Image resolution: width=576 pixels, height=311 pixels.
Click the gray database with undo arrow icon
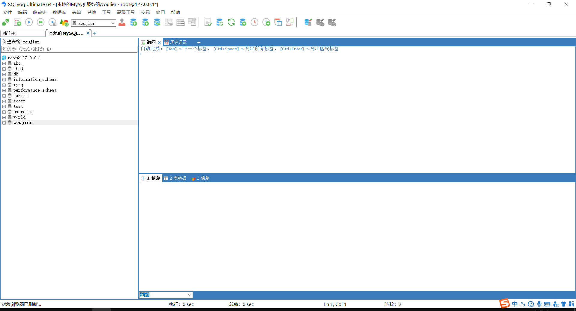pyautogui.click(x=332, y=22)
